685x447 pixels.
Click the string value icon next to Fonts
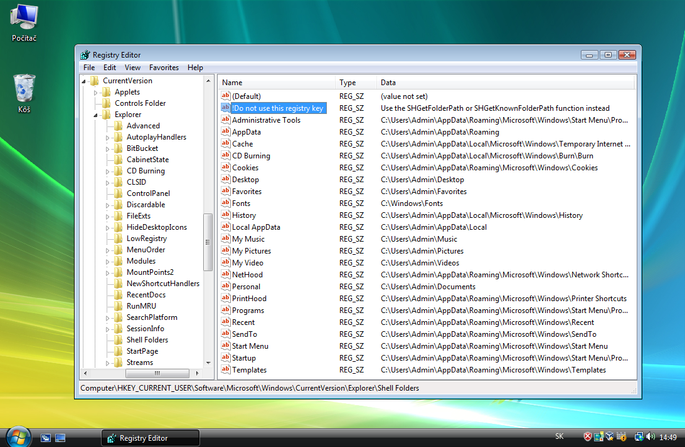pyautogui.click(x=226, y=203)
